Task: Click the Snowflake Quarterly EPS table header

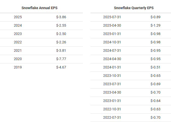Action: pyautogui.click(x=134, y=8)
